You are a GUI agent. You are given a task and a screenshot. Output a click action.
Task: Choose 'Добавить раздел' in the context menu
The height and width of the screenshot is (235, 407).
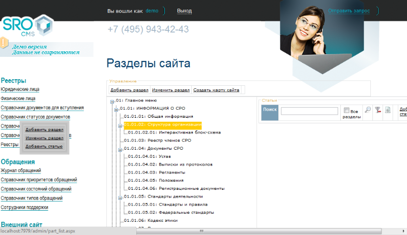click(44, 130)
